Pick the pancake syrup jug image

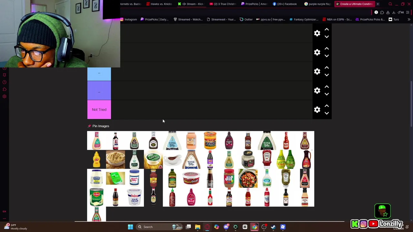pyautogui.click(x=305, y=159)
